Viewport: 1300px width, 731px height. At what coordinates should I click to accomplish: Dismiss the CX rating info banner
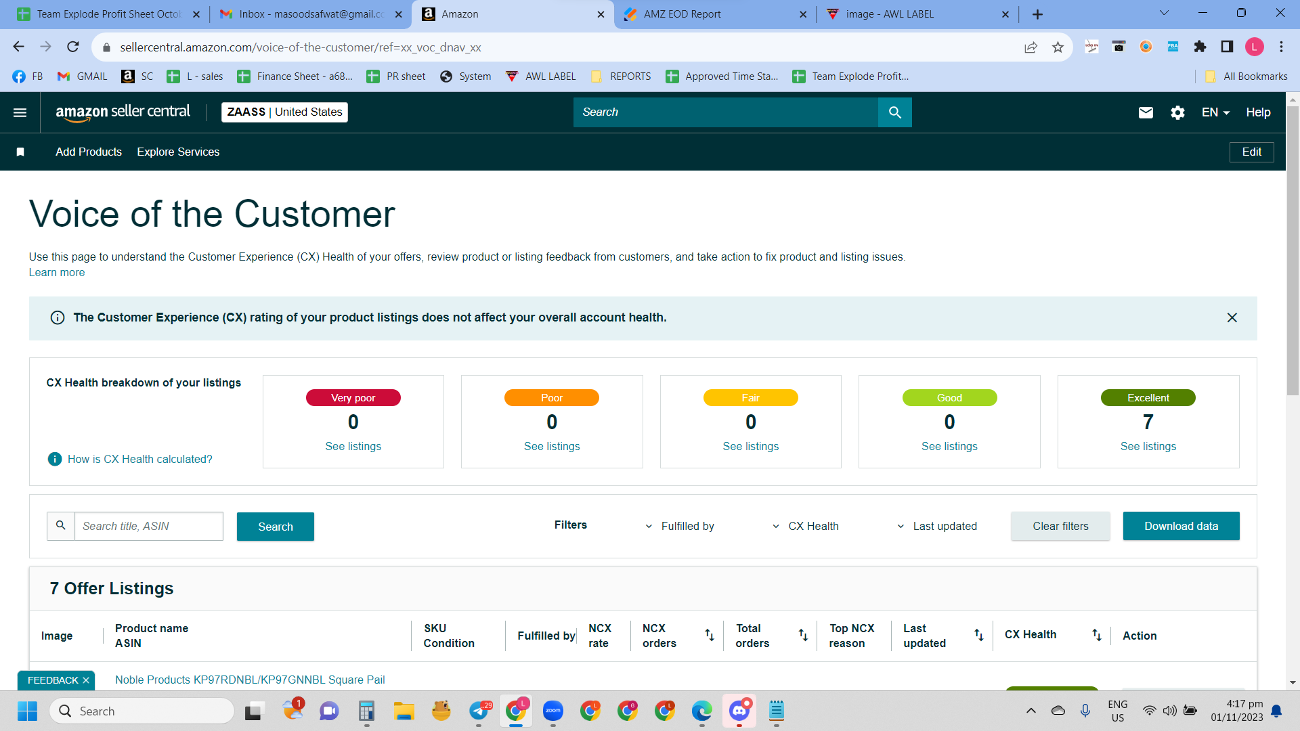[x=1232, y=317]
